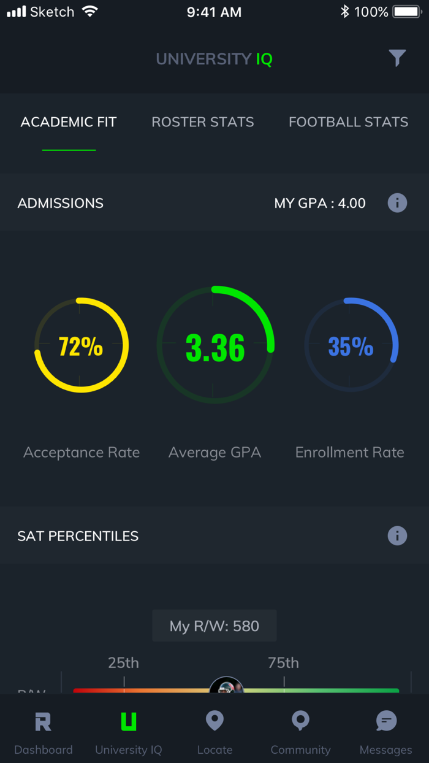Select the Academic Fit tab
The height and width of the screenshot is (763, 429).
[x=69, y=122]
